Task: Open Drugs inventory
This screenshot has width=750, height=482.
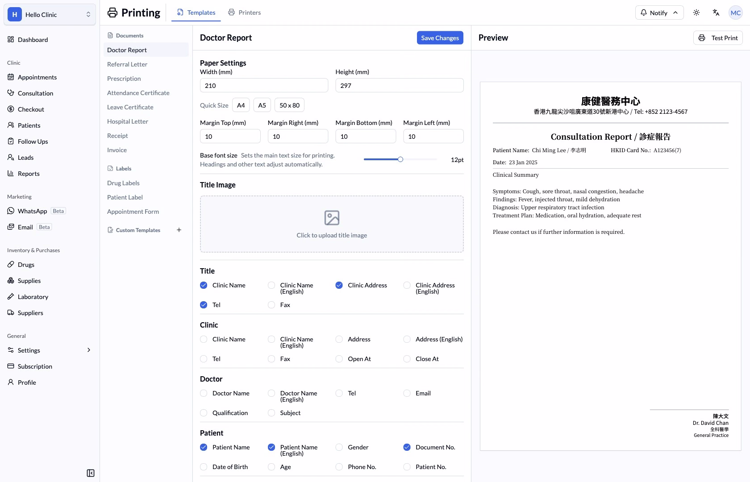Action: coord(50,265)
